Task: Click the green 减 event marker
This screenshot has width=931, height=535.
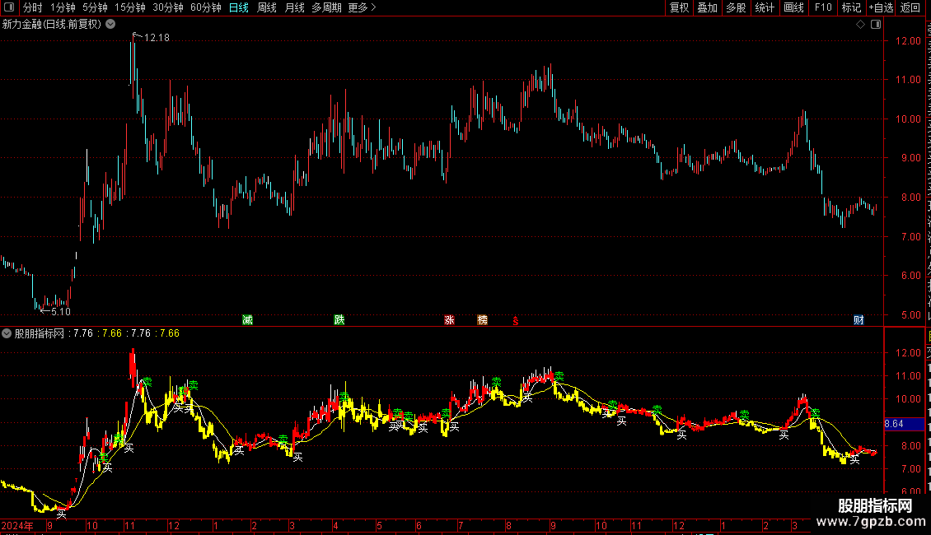Action: (248, 320)
